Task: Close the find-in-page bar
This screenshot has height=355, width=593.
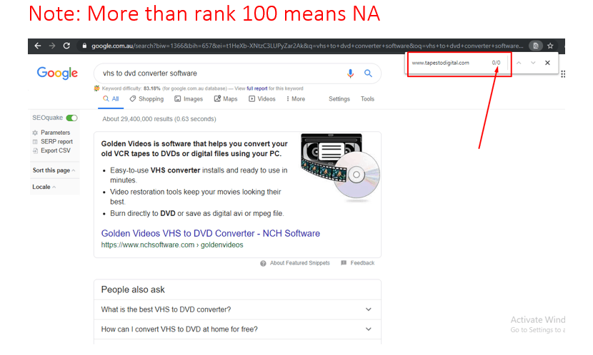Action: (x=547, y=63)
